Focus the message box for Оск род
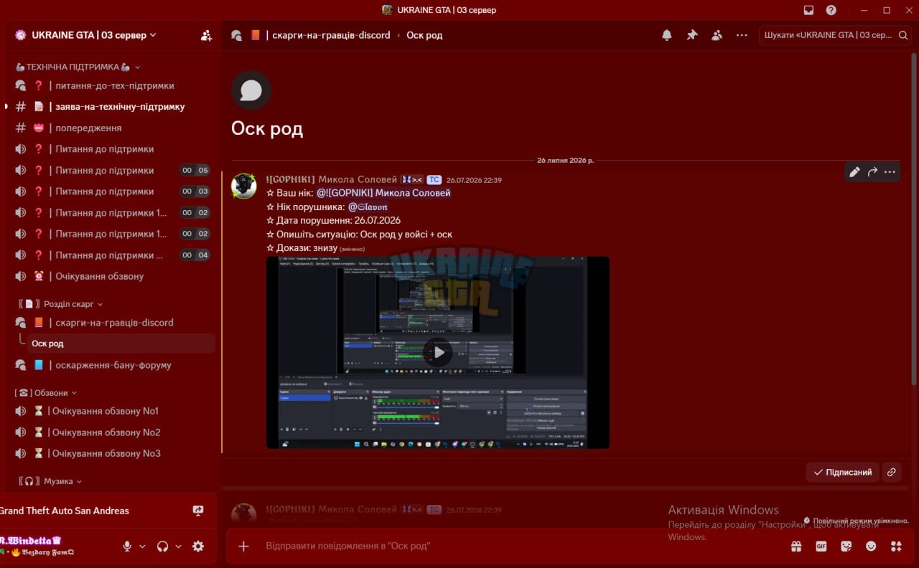 [521, 546]
